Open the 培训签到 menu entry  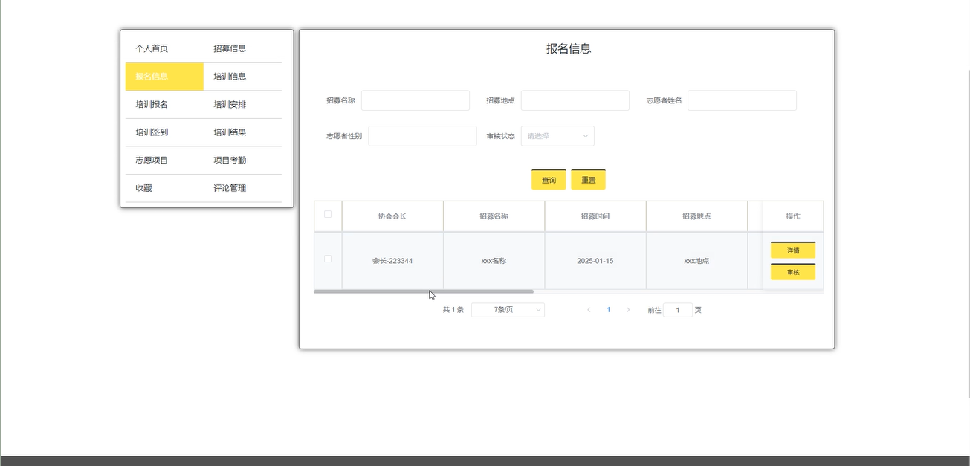pos(152,132)
